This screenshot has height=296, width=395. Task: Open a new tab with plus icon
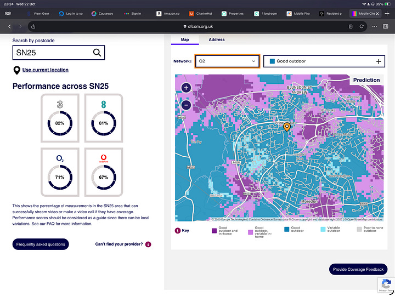pyautogui.click(x=387, y=14)
